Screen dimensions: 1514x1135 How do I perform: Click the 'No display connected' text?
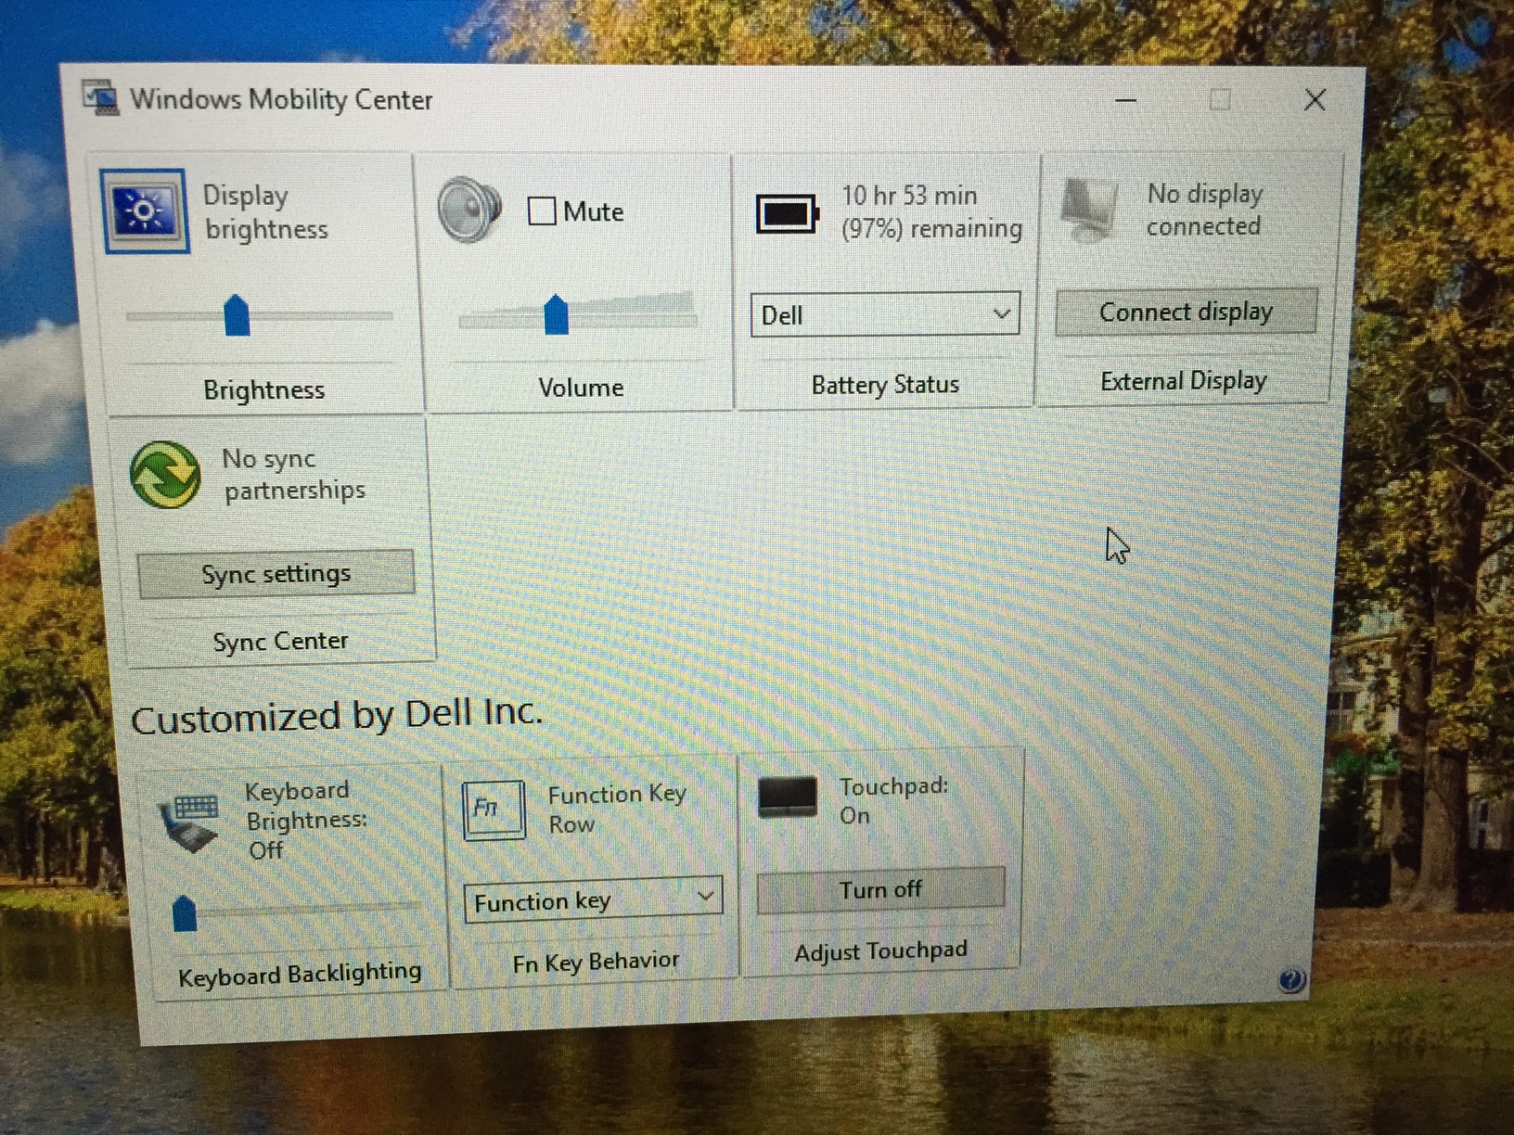coord(1204,210)
